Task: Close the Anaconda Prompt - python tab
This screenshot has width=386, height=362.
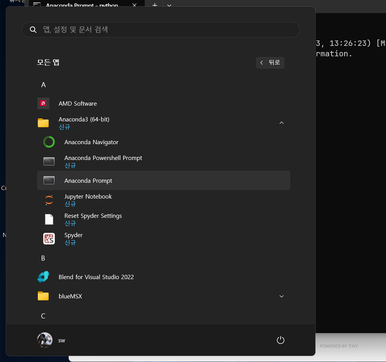Action: 134,5
